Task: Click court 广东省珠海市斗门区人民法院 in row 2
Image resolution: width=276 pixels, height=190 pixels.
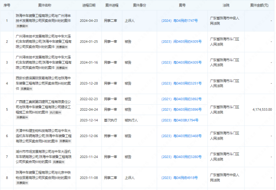Action: click(225, 42)
